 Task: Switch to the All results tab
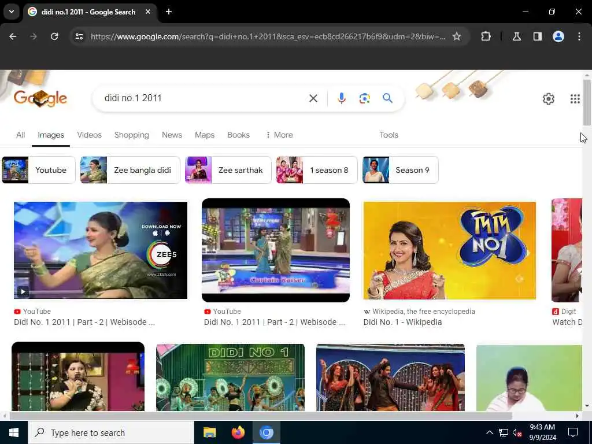(x=20, y=135)
